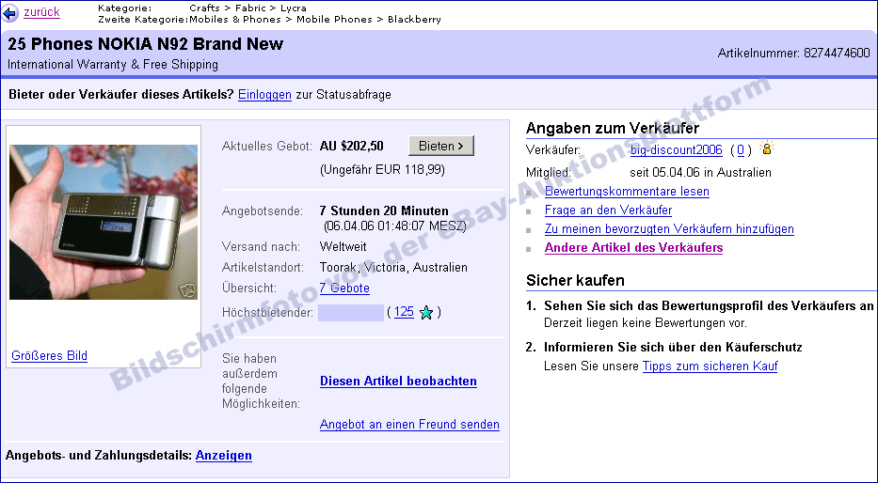Click the shipping value Weltweit
This screenshot has height=483, width=878.
[343, 246]
